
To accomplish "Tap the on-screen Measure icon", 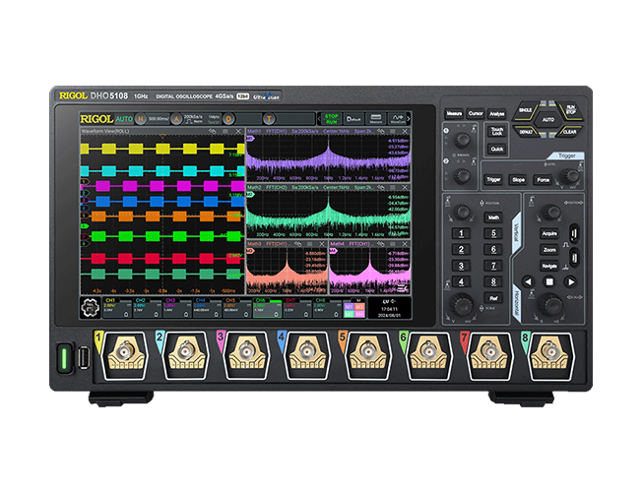I will (x=376, y=119).
